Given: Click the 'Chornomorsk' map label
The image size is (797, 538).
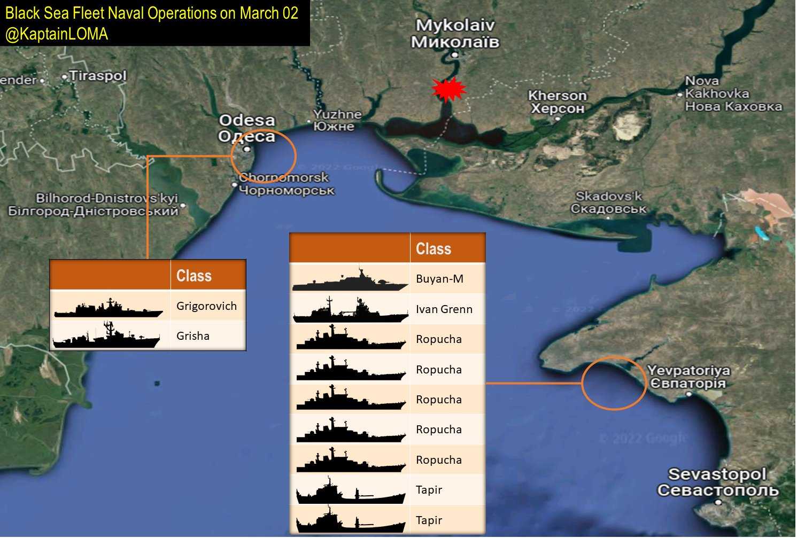Looking at the screenshot, I should (x=284, y=177).
